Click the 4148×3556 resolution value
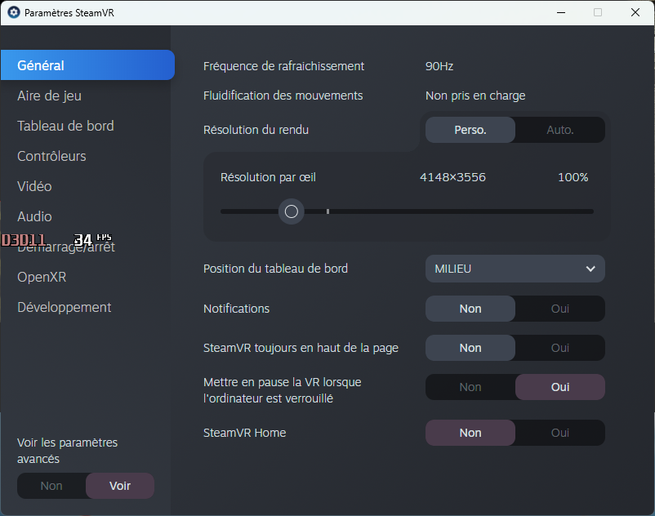This screenshot has width=655, height=516. click(452, 177)
